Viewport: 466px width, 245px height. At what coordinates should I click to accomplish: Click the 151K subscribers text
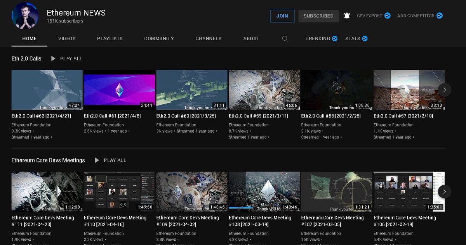pyautogui.click(x=65, y=21)
